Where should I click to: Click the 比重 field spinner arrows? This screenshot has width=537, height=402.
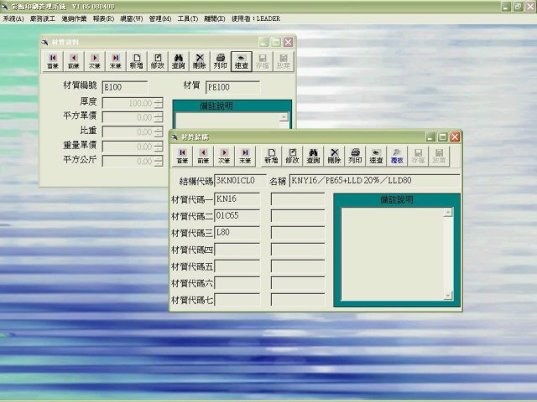[158, 131]
